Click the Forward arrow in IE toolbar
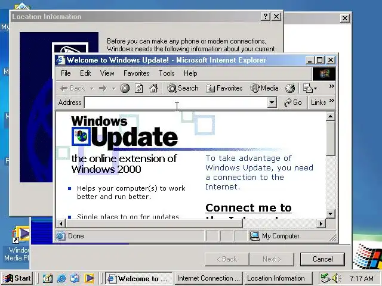 [103, 88]
